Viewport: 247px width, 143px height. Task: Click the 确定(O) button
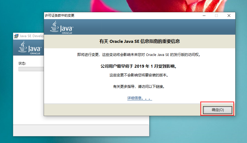(x=217, y=110)
